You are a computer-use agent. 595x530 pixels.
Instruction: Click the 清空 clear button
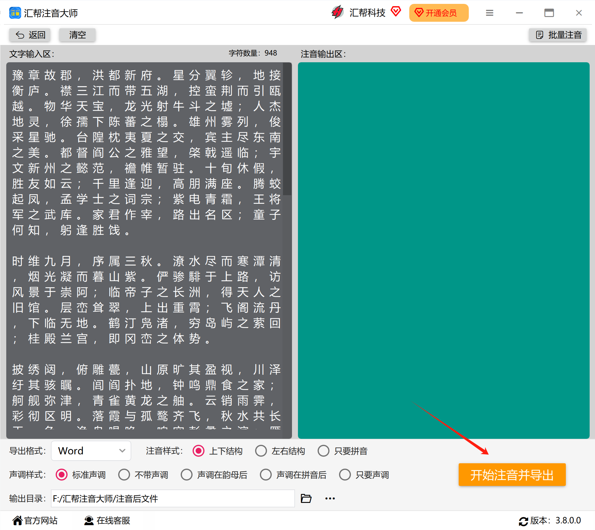(77, 35)
